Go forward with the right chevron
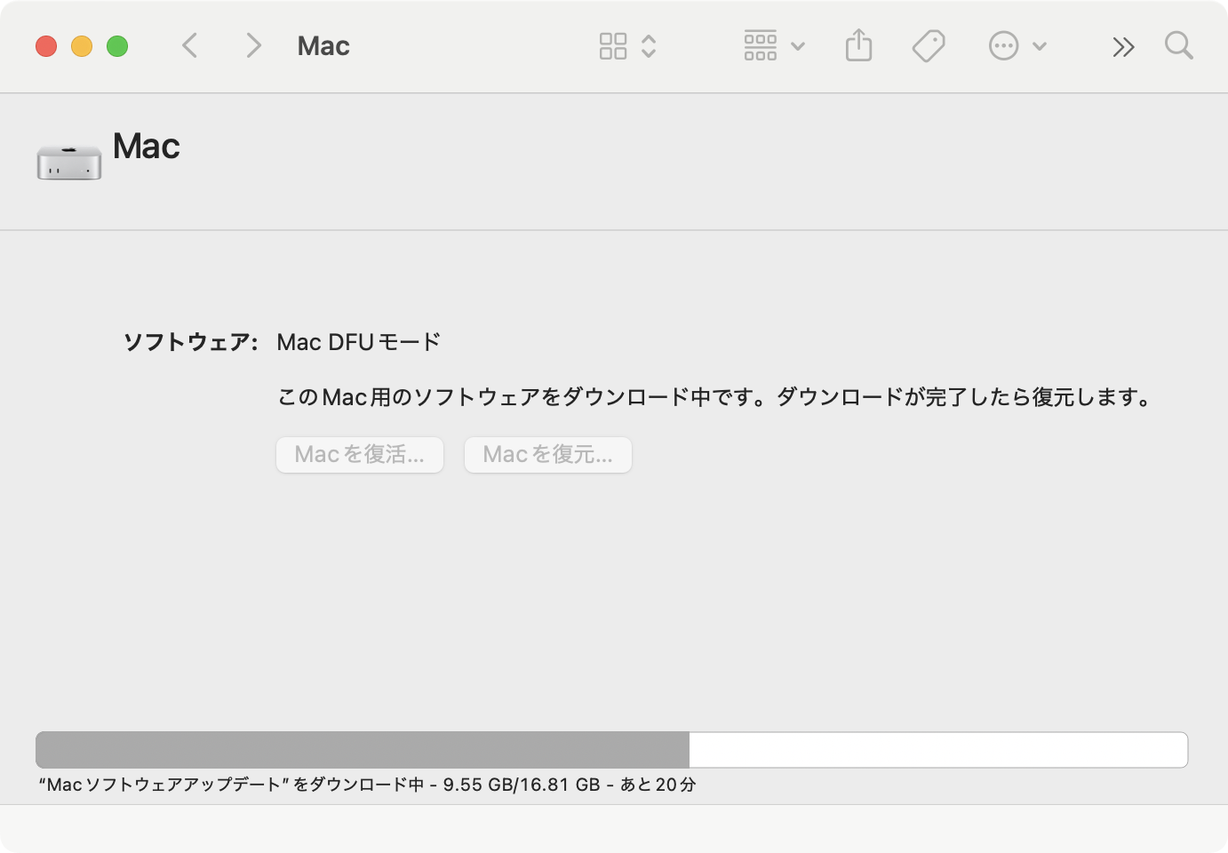Screen dimensions: 1228x853 coord(254,45)
